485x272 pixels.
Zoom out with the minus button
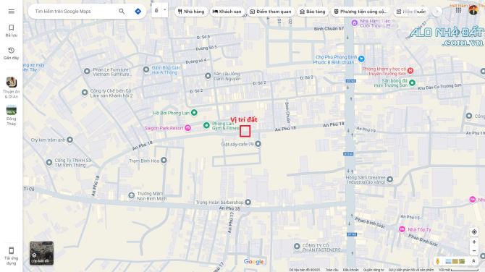[474, 251]
